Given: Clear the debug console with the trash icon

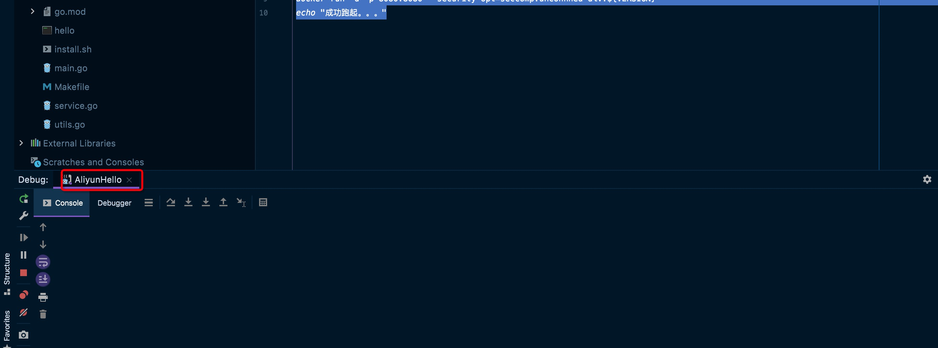Looking at the screenshot, I should coord(43,313).
